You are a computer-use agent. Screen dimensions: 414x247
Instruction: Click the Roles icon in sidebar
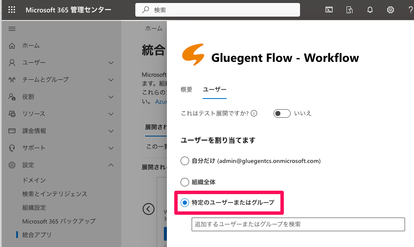(12, 97)
